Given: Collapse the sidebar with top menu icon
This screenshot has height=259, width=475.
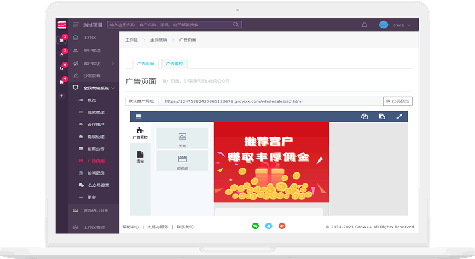Looking at the screenshot, I should click(x=76, y=25).
